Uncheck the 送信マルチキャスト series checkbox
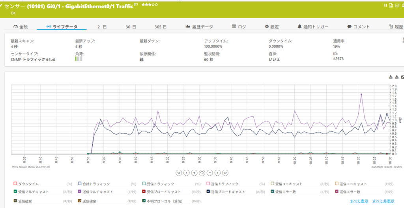 point(79,192)
